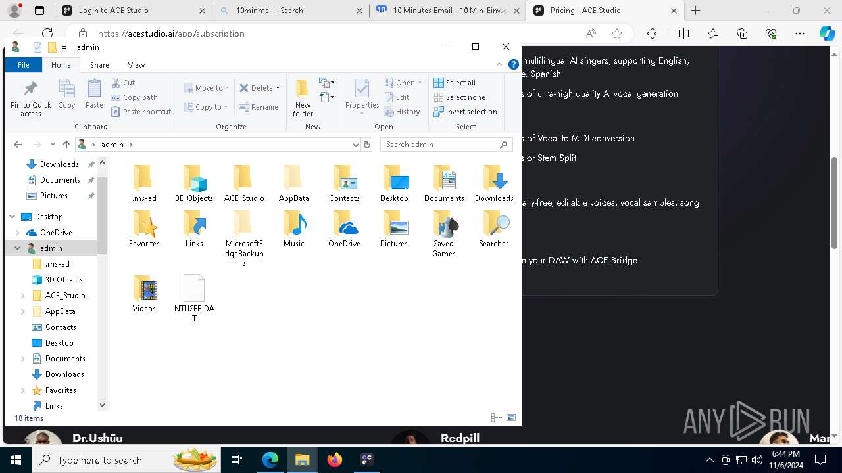
Task: Select Pictures in Quick access
Action: tap(53, 196)
